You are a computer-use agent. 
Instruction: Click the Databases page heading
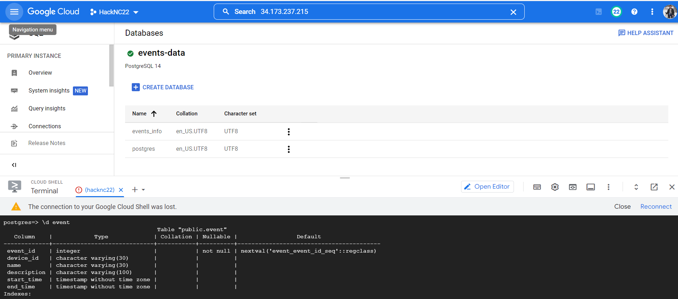[144, 33]
